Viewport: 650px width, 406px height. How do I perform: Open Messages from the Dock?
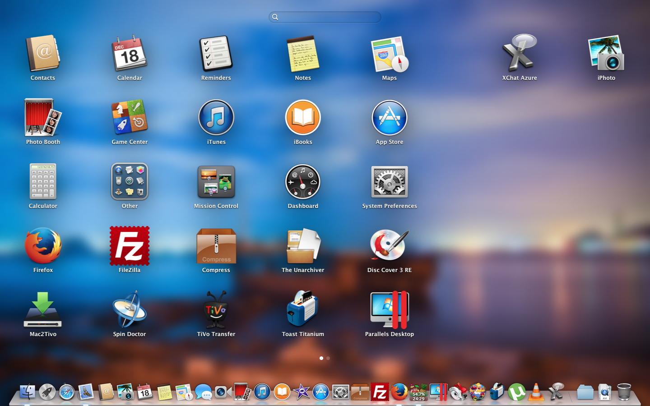204,392
